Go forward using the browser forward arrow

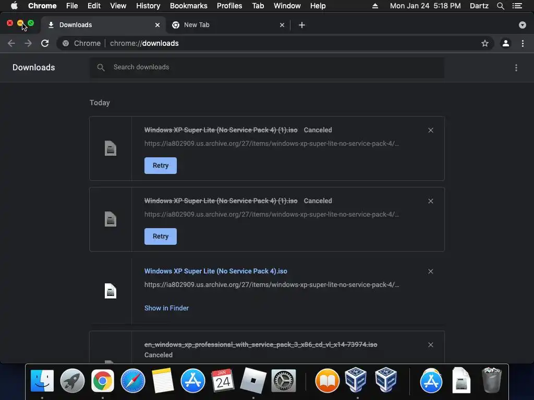coord(28,43)
